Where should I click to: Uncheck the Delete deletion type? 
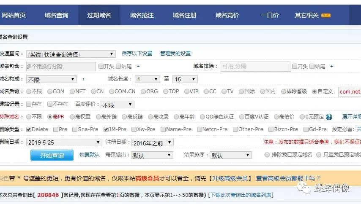point(29,129)
